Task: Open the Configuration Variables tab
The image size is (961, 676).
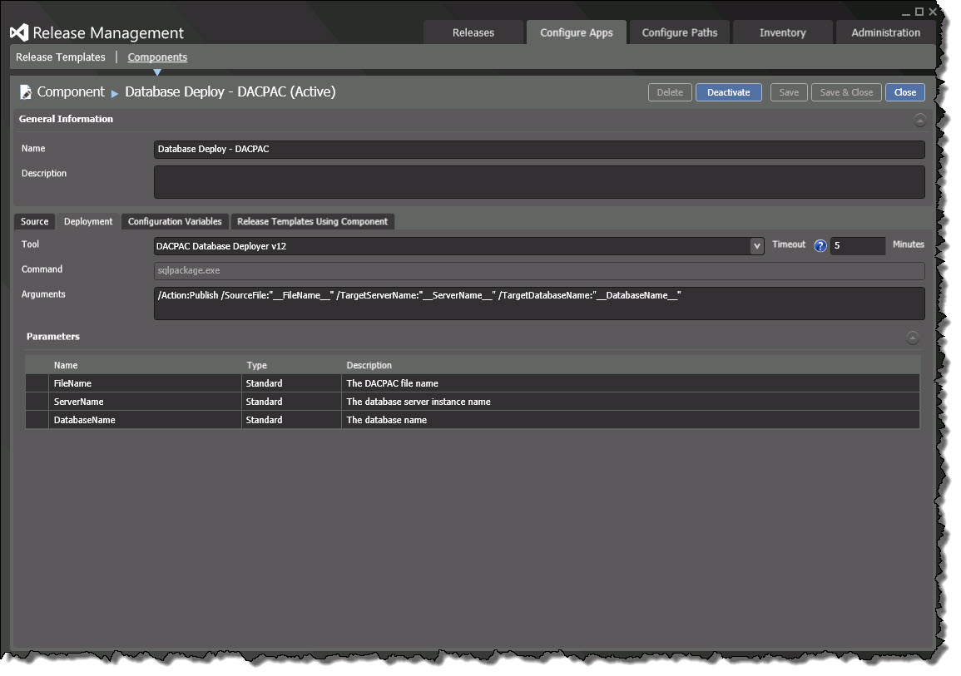Action: click(x=175, y=222)
